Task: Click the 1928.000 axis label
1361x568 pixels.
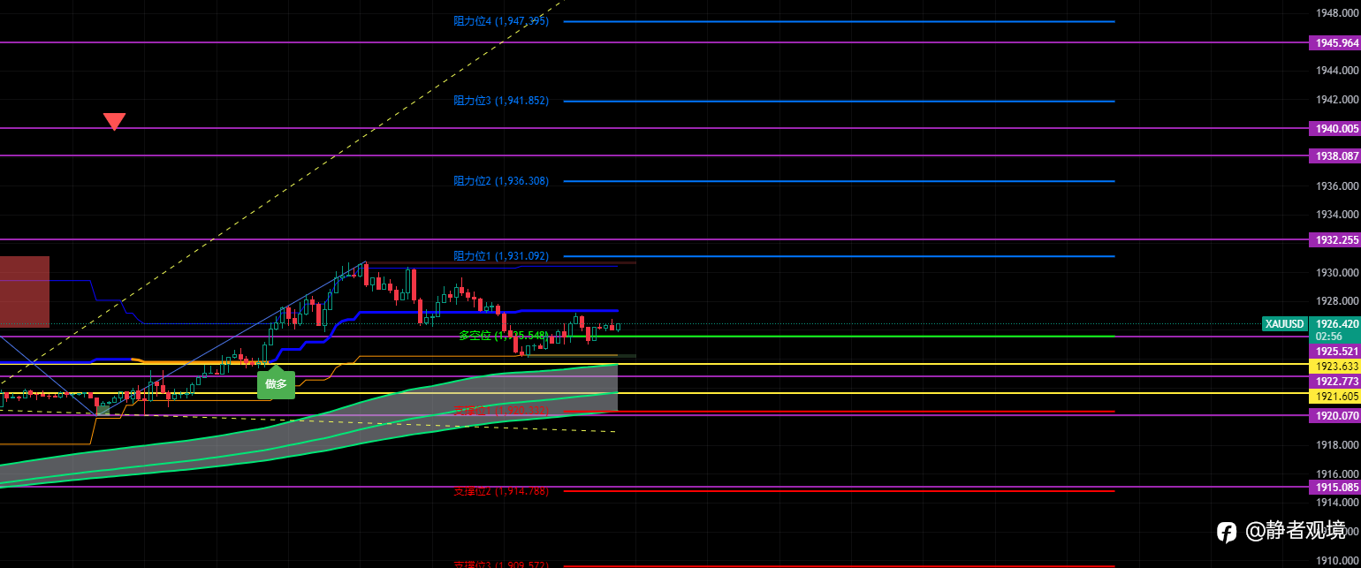Action: tap(1337, 301)
